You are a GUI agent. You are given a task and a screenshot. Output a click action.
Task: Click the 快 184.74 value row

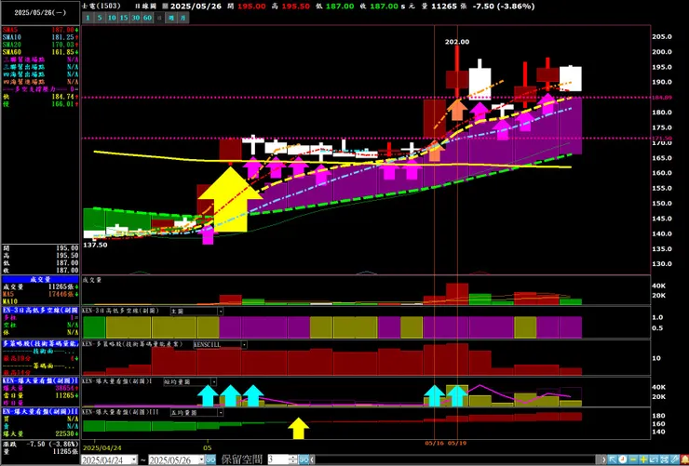tap(40, 97)
